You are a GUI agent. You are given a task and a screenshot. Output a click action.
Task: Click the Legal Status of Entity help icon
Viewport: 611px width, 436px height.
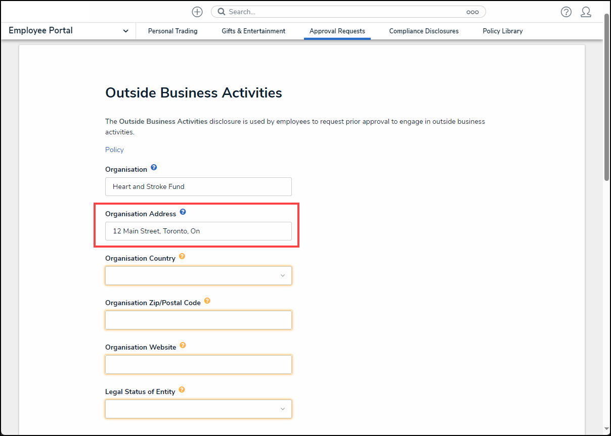pos(182,390)
